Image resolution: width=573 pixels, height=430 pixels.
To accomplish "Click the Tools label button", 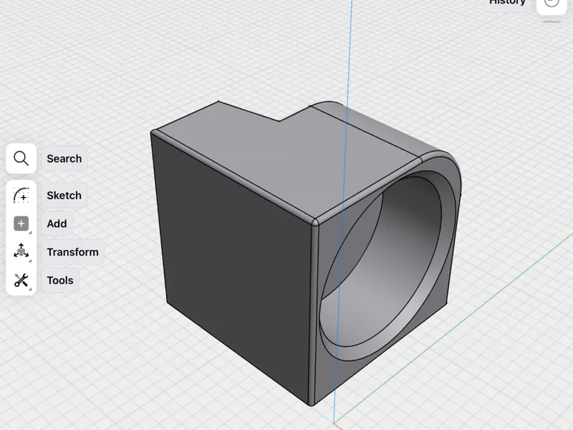I will (x=60, y=280).
